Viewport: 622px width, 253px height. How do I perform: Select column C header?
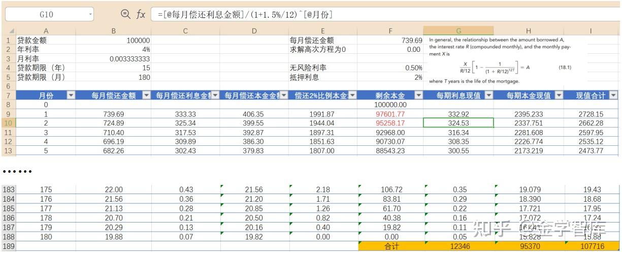tap(185, 31)
